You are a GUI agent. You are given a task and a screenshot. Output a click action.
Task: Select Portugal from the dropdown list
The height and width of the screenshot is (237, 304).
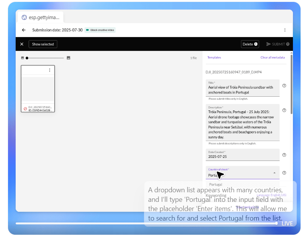216,184
